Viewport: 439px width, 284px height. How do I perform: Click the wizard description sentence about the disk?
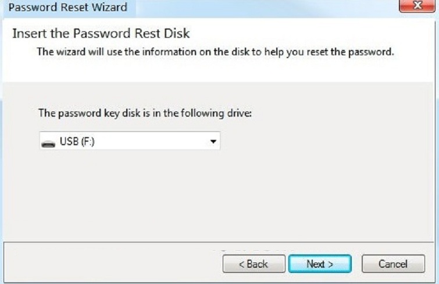pos(215,52)
